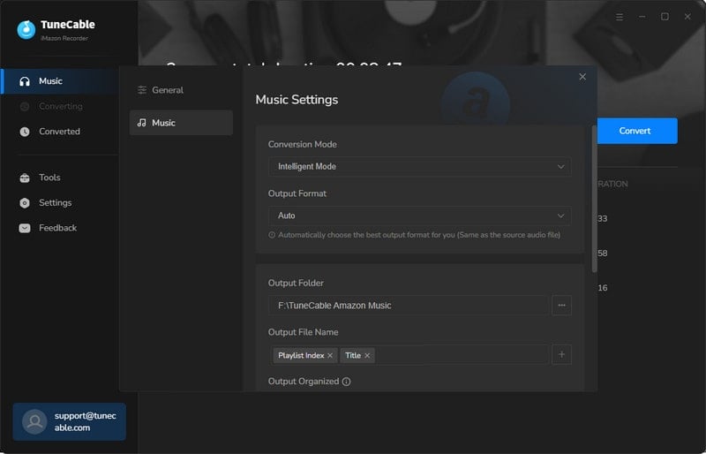706x454 pixels.
Task: Click the gear icon beside Settings
Action: (x=25, y=203)
